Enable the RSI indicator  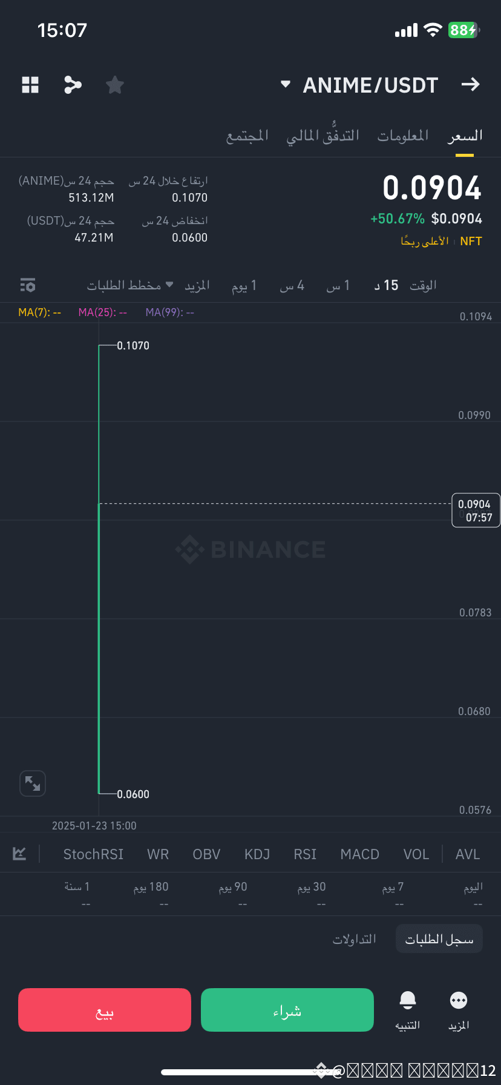(305, 854)
